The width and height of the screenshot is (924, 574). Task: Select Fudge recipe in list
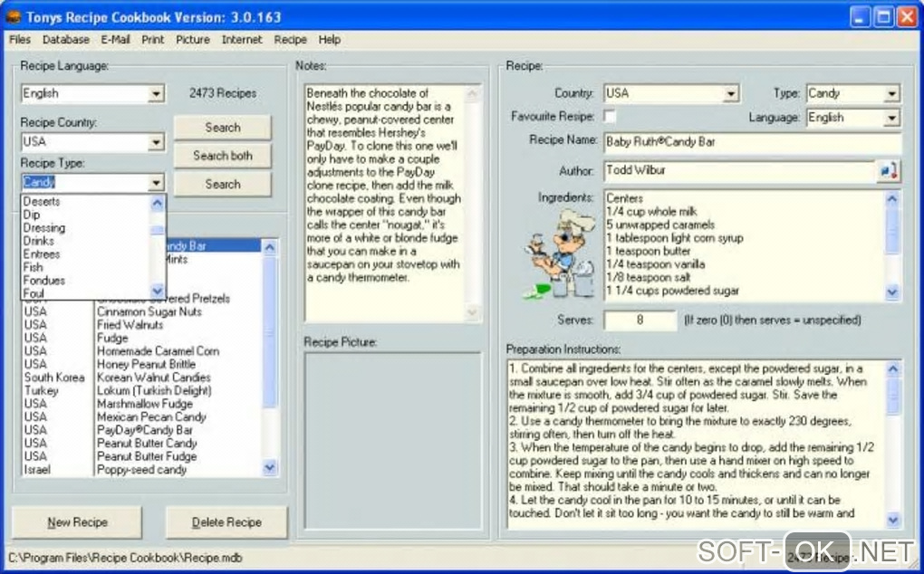(x=112, y=338)
